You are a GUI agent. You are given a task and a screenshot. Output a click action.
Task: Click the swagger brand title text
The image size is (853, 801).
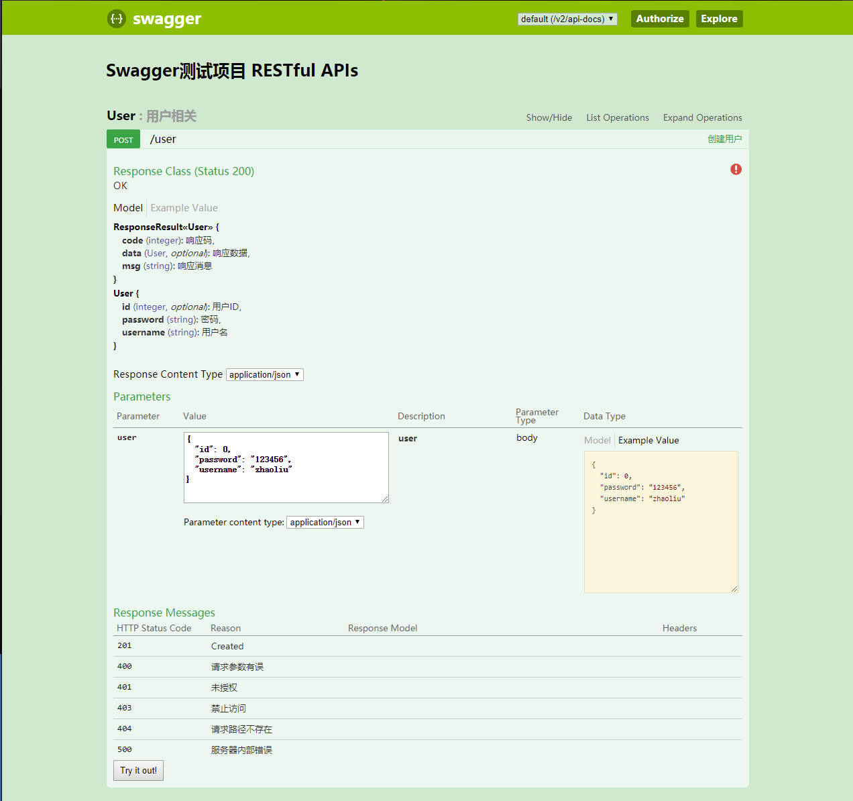[x=167, y=19]
